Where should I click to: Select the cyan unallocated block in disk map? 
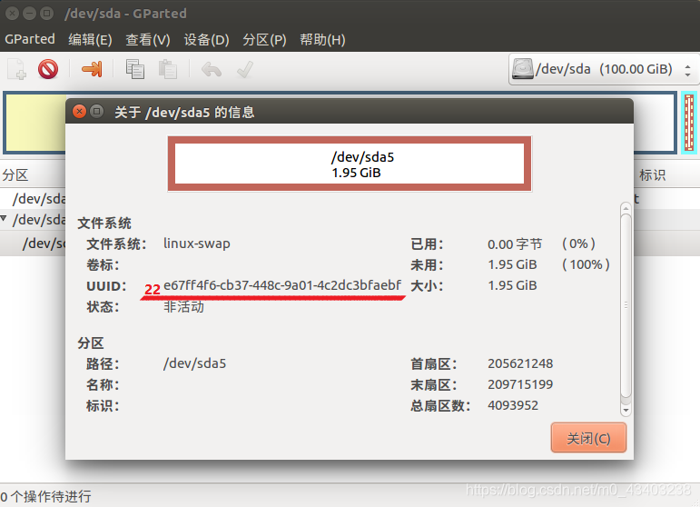(689, 123)
